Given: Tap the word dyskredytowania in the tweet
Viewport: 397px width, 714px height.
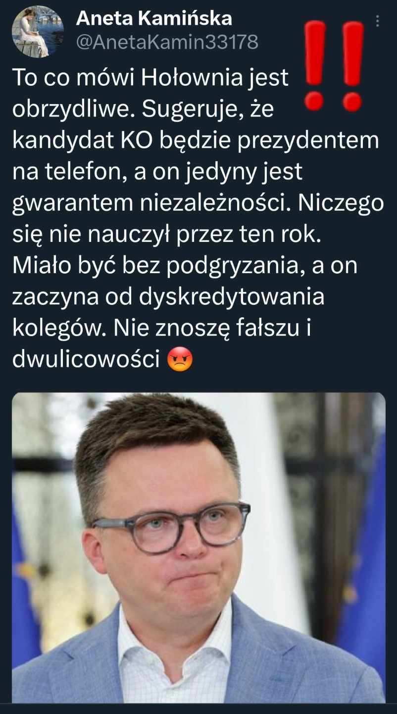Looking at the screenshot, I should pos(232,298).
